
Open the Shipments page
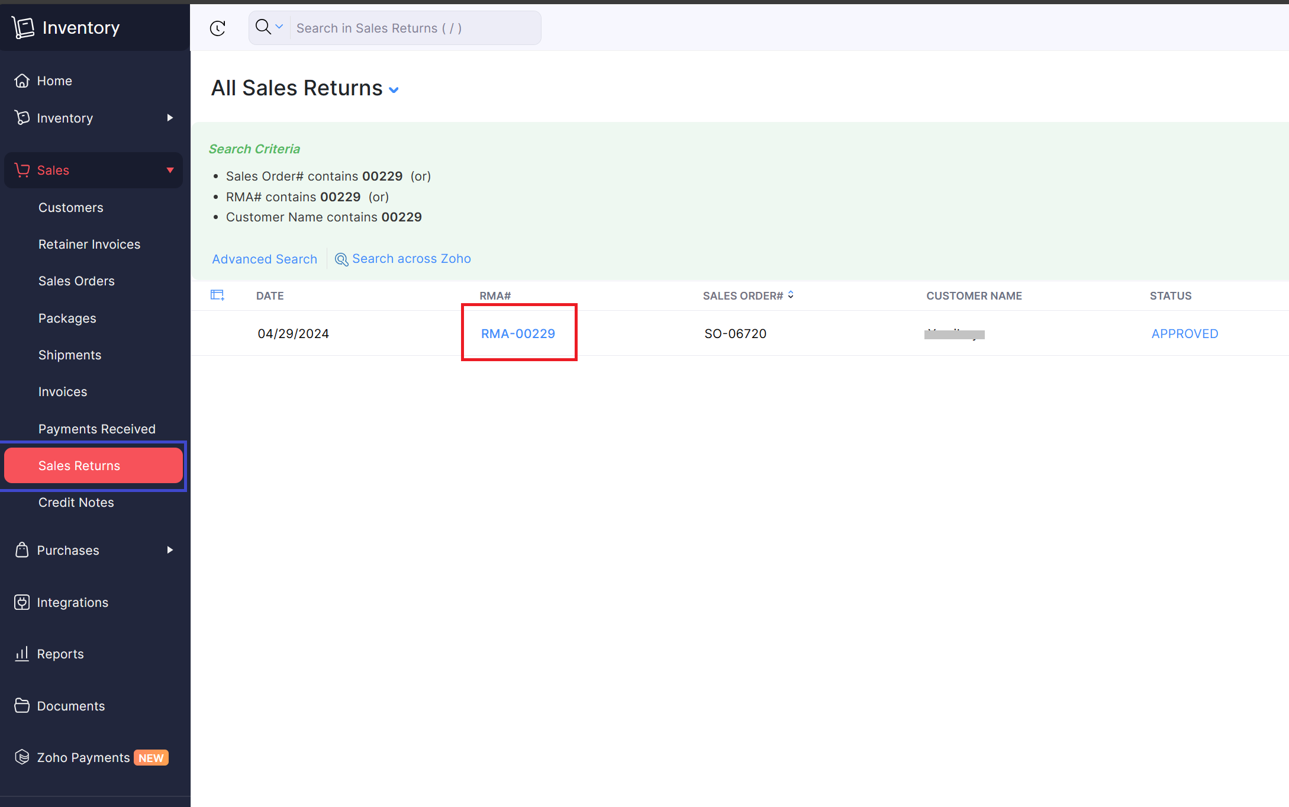tap(70, 355)
